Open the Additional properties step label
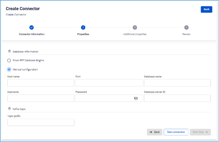 tap(135, 34)
